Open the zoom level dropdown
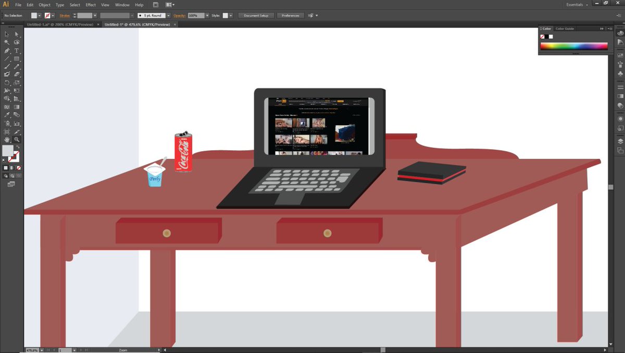Screen dimensions: 625x353 pyautogui.click(x=42, y=350)
